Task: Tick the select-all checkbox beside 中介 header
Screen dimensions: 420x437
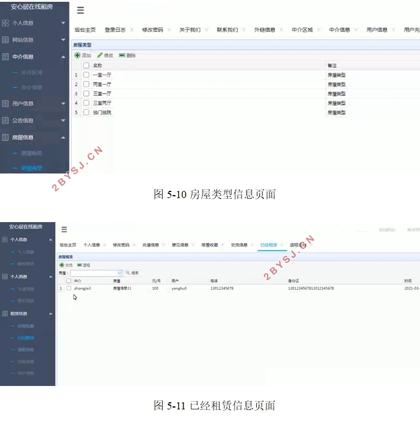Action: [69, 281]
